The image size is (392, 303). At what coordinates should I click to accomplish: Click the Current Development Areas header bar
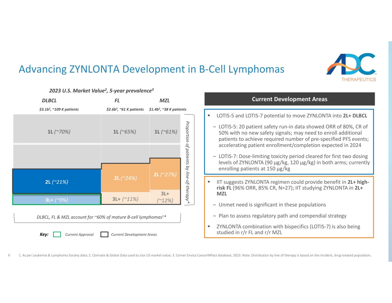289,99
